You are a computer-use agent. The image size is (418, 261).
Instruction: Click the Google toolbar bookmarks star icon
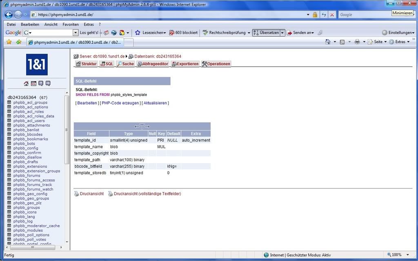point(138,33)
